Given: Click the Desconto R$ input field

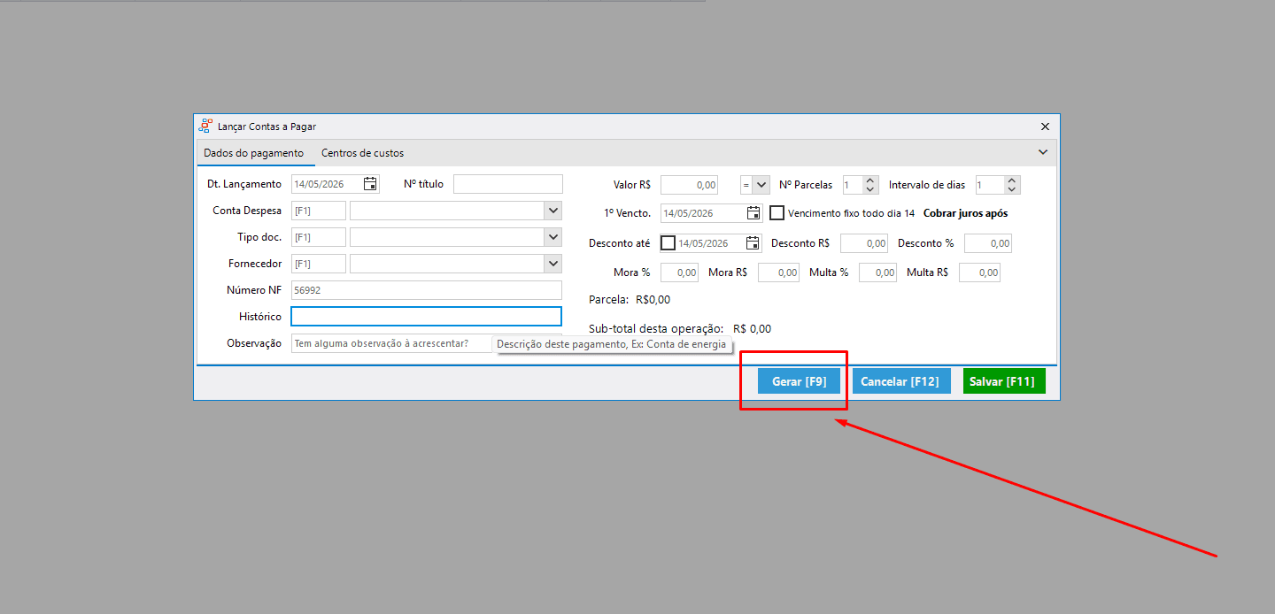Looking at the screenshot, I should (864, 243).
